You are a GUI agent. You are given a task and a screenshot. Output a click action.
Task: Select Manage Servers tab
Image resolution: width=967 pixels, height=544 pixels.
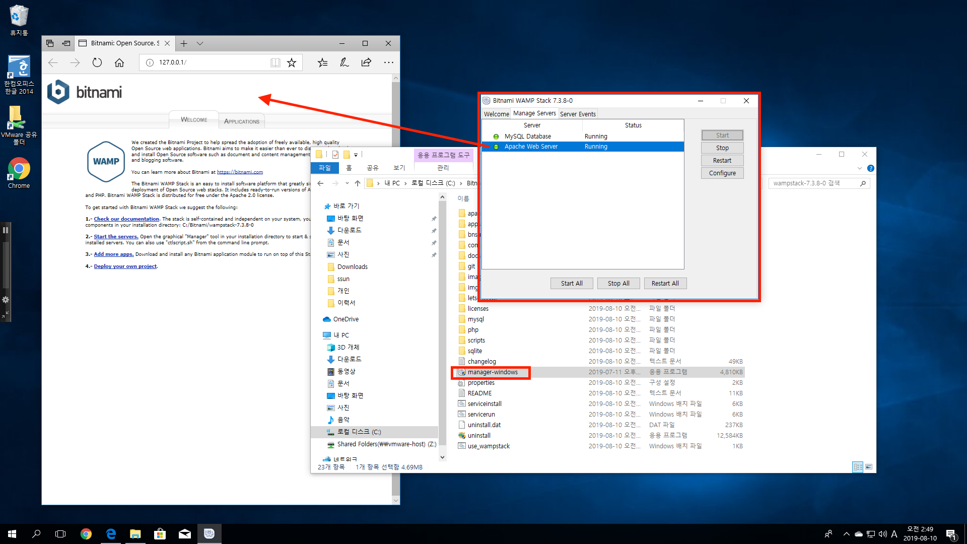[534, 113]
